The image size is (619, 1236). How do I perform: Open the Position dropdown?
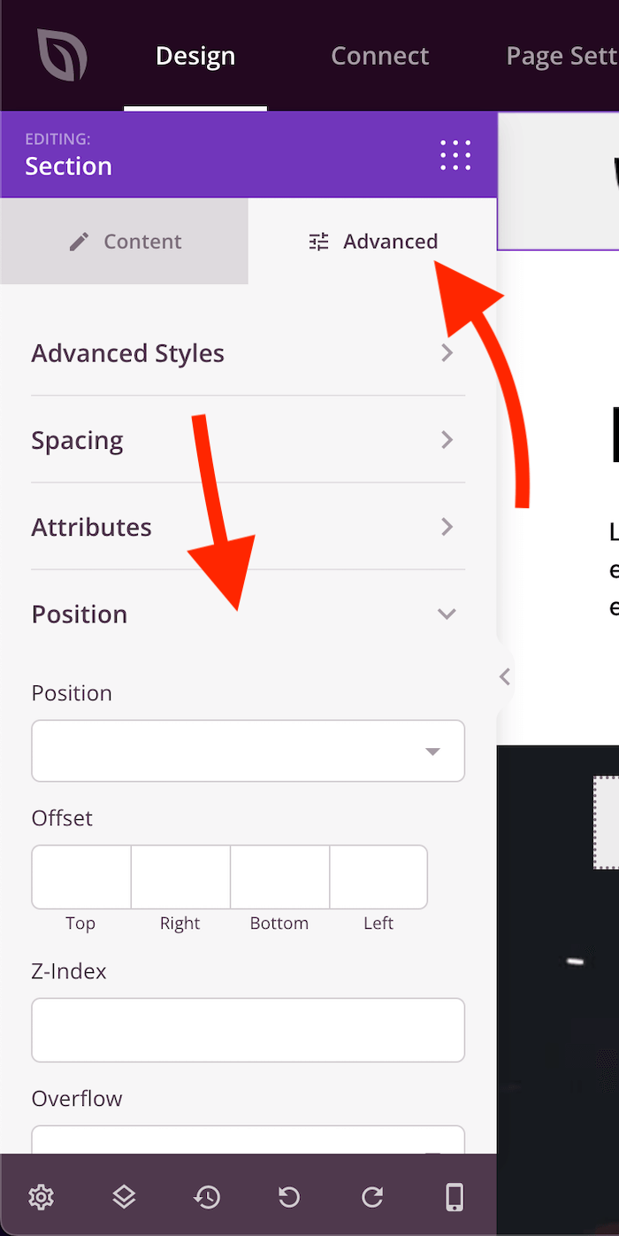pos(248,750)
